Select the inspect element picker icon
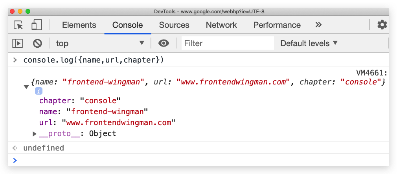397x174 pixels. click(x=18, y=25)
